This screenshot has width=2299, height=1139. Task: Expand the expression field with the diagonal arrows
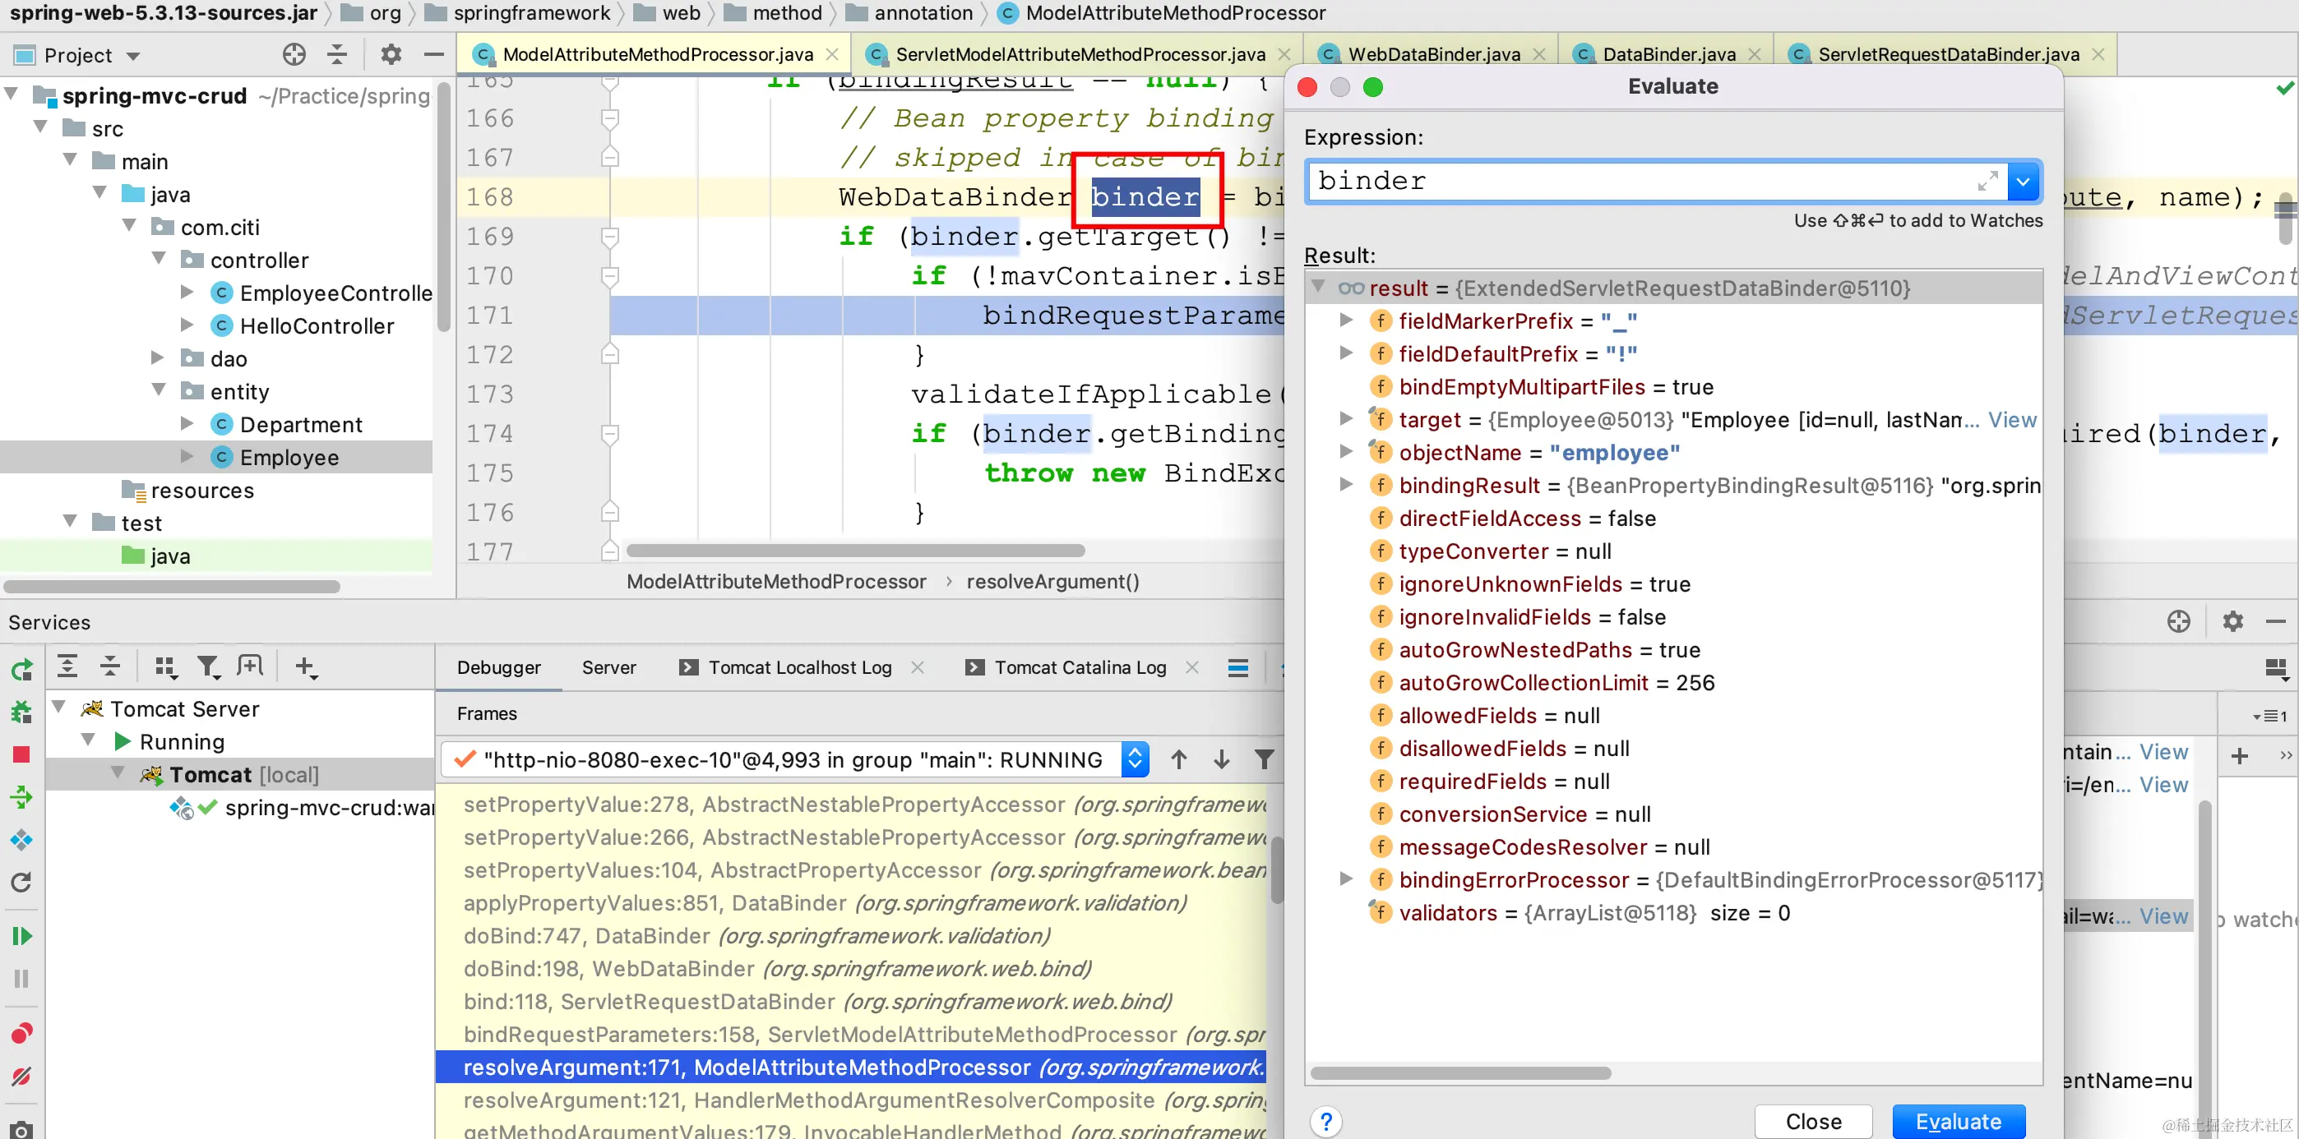tap(1987, 182)
